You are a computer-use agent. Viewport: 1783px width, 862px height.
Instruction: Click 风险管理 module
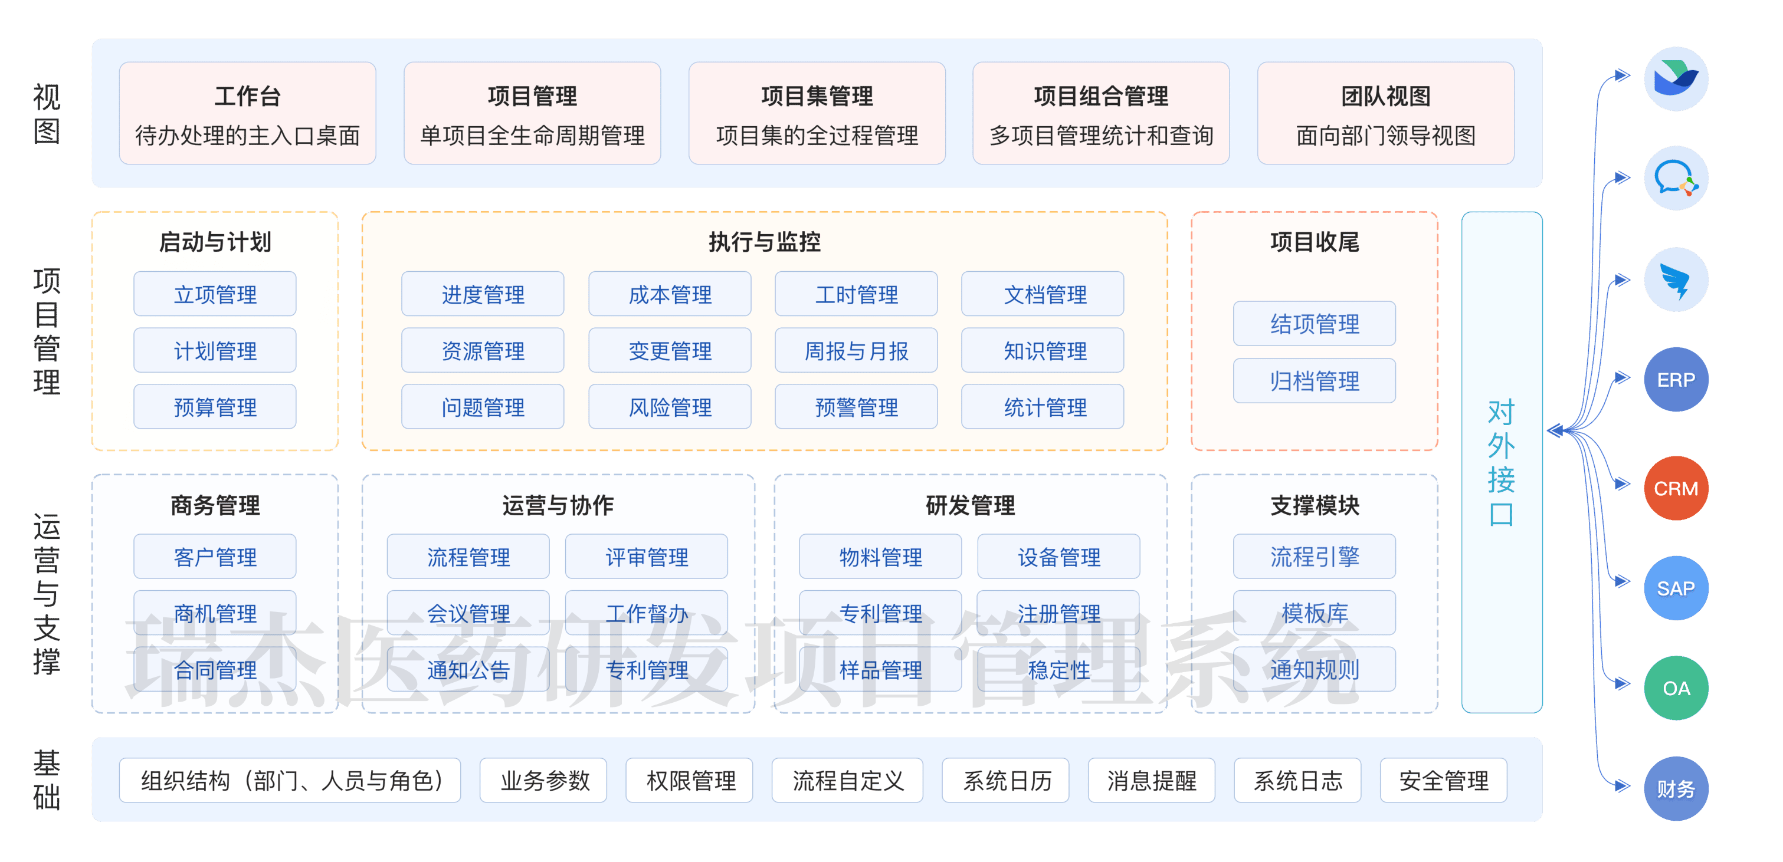tap(670, 407)
